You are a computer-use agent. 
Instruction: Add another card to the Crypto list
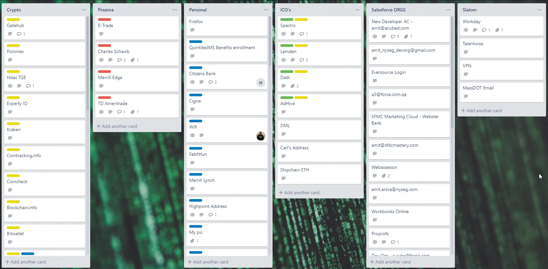coord(26,262)
